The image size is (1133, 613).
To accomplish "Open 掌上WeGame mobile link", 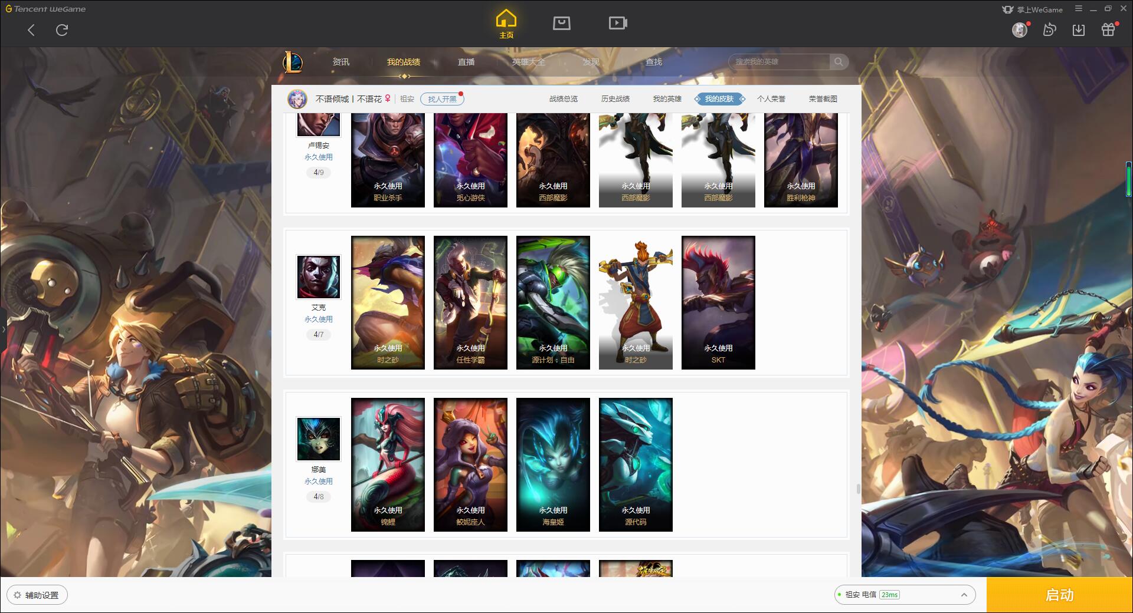I will click(1033, 9).
